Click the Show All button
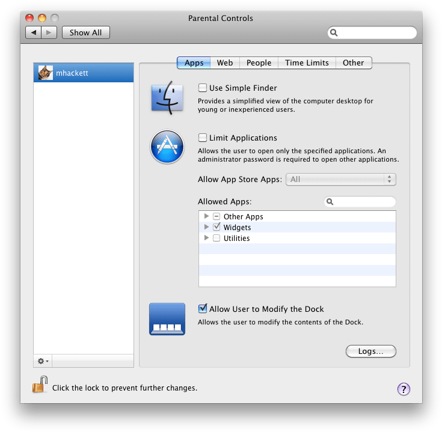442x432 pixels. [85, 32]
